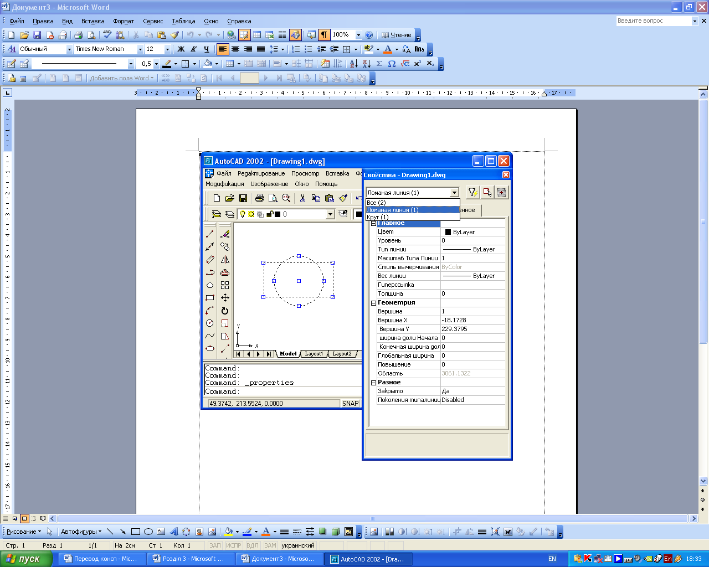Open the Word Columns button
Image resolution: width=709 pixels, height=567 pixels.
(282, 35)
